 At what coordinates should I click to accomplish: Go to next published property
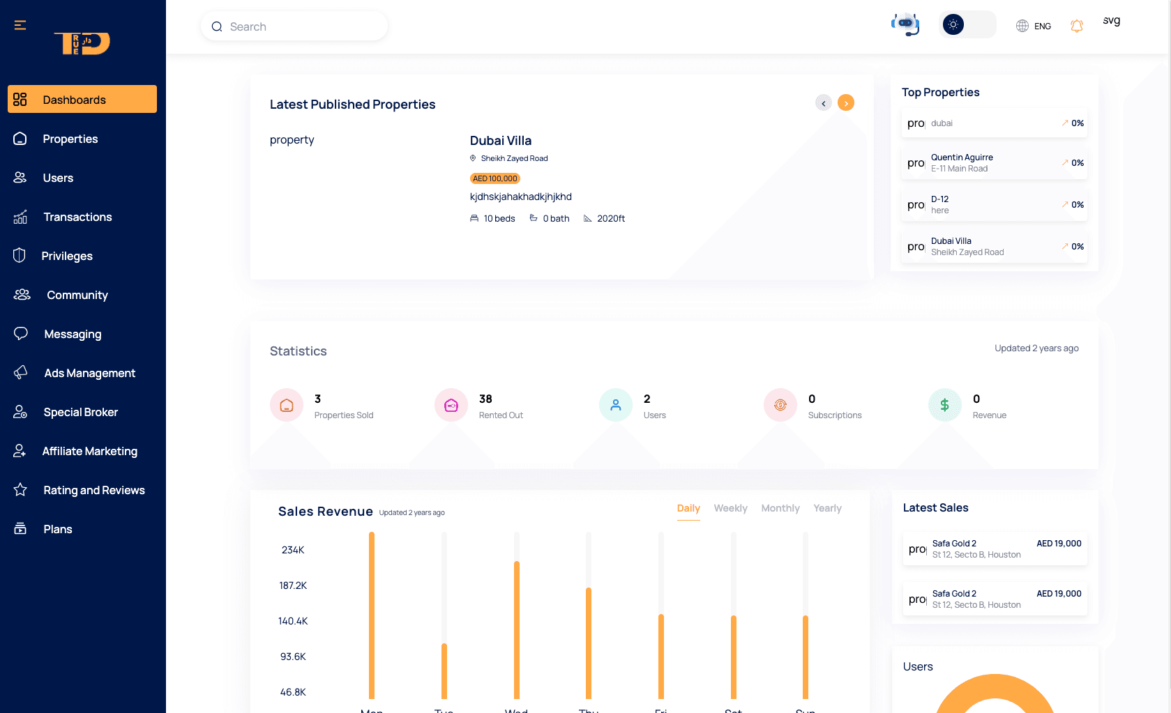(846, 103)
